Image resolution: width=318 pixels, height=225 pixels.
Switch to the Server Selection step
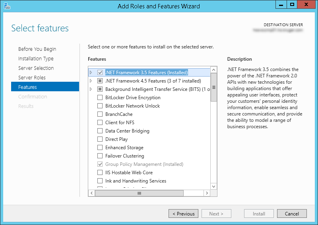coord(36,68)
